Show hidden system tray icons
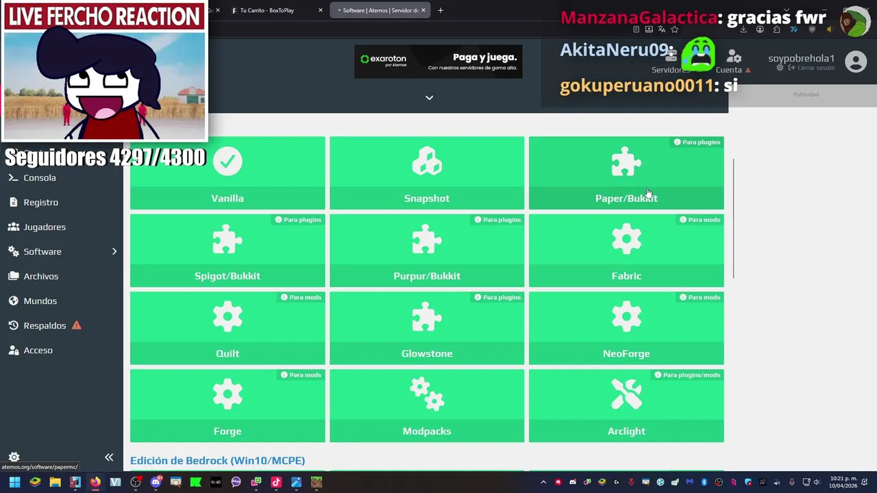Screen dimensions: 877x493 pos(543,482)
